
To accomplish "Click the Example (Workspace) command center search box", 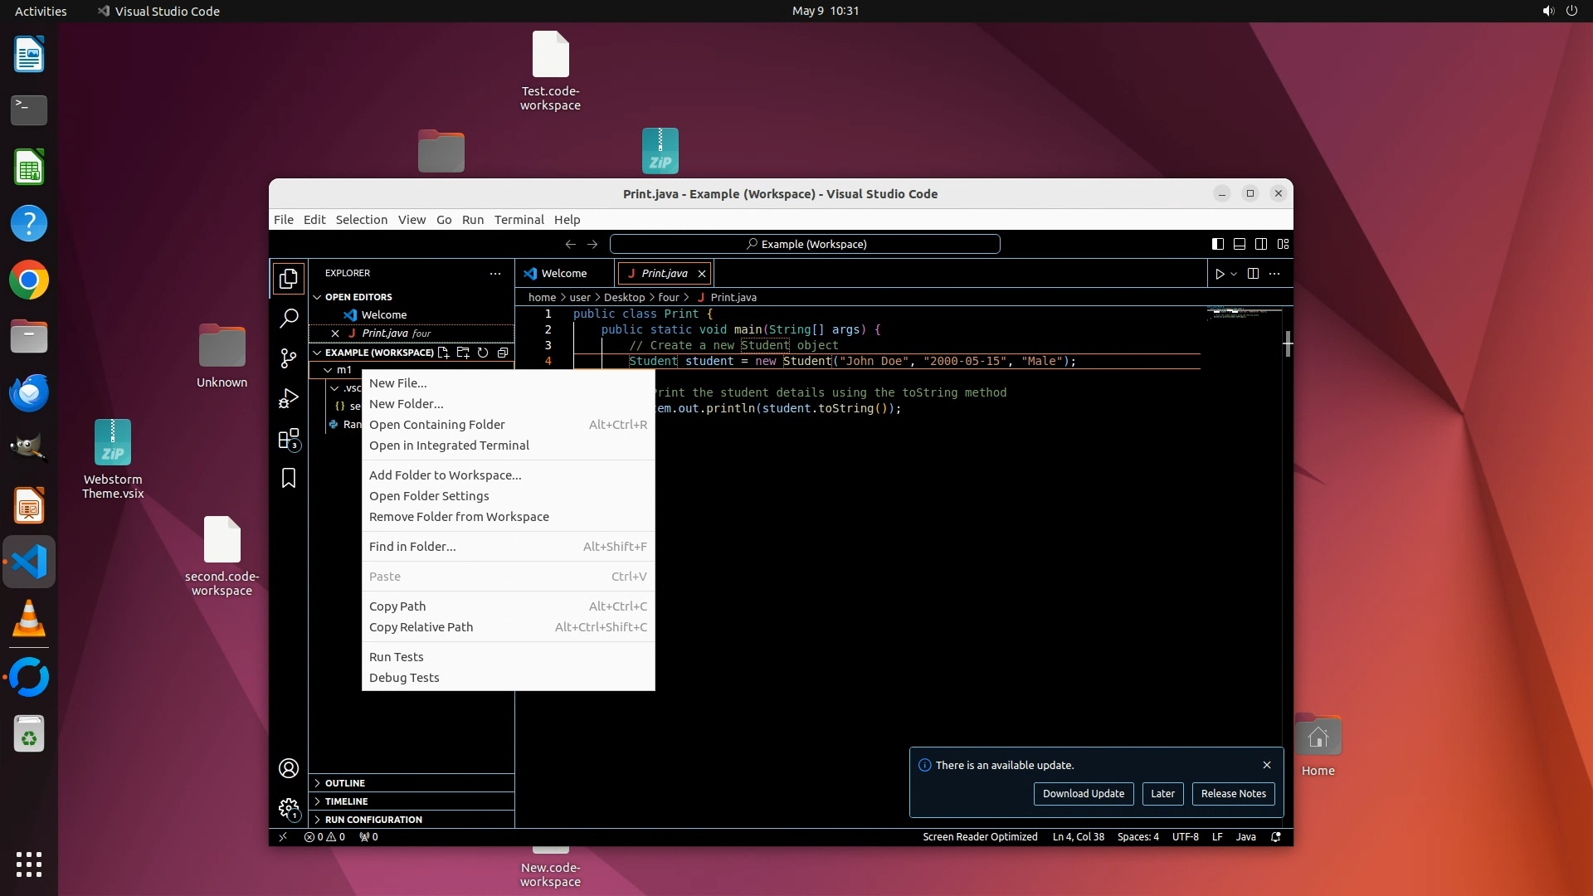I will click(x=805, y=244).
